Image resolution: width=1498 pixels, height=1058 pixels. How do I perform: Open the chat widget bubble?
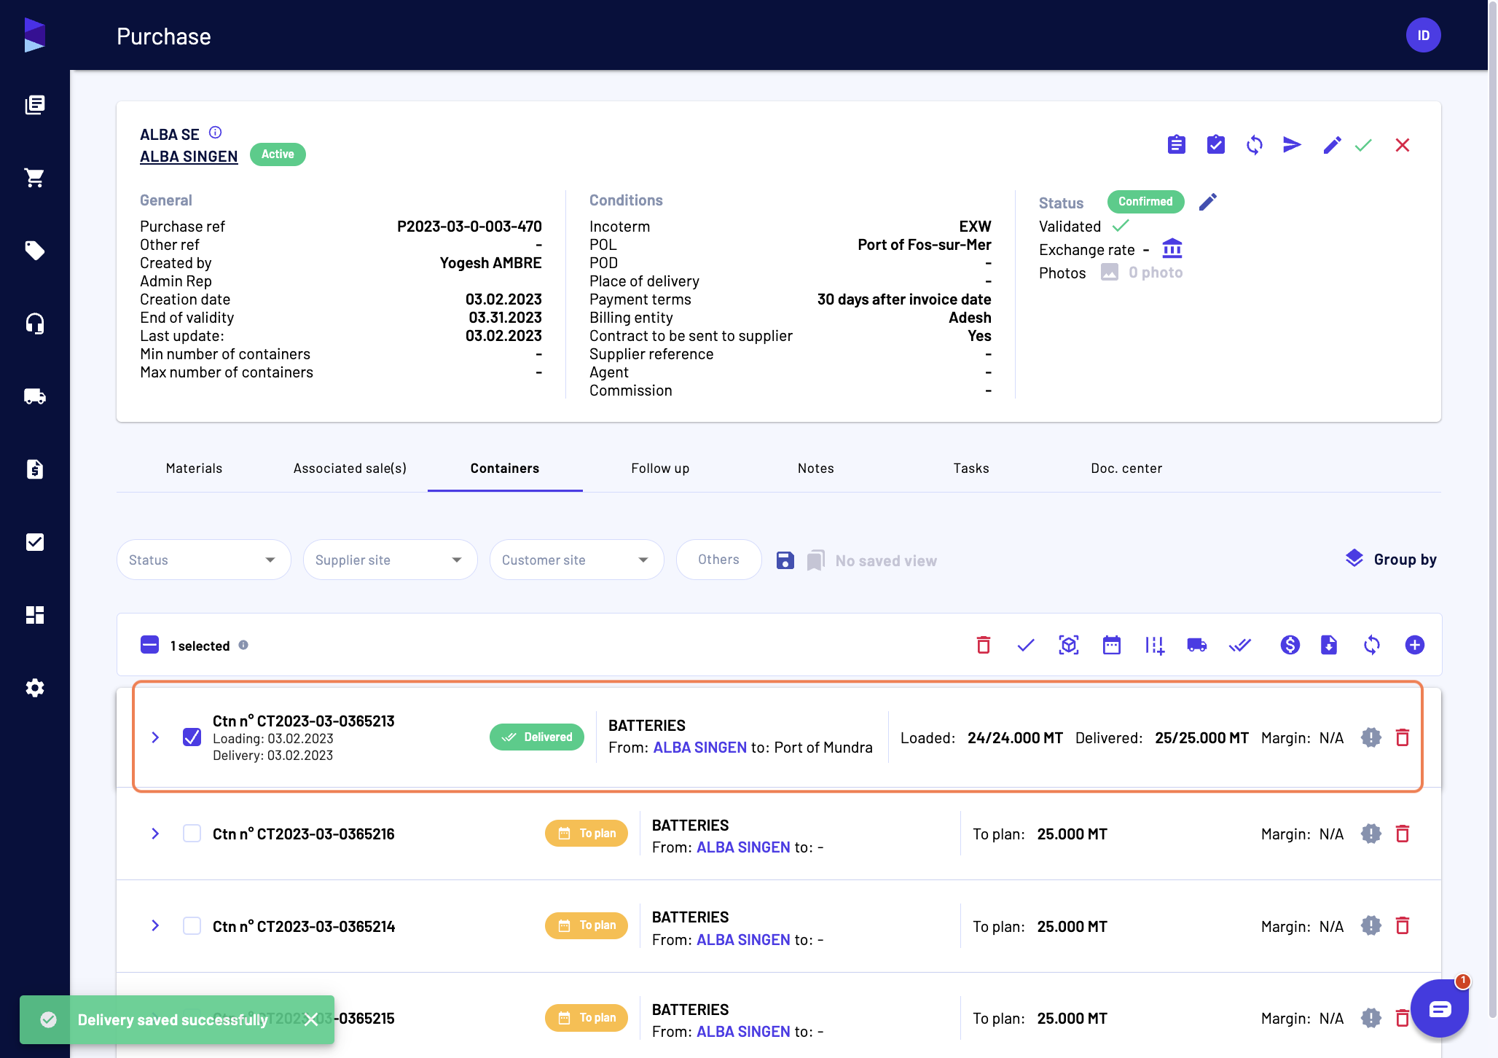(1439, 1008)
